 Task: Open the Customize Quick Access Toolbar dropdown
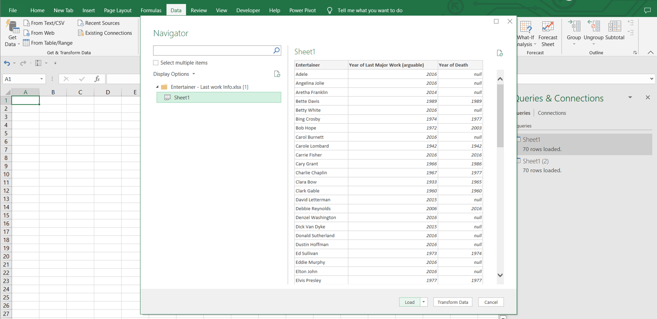click(55, 63)
